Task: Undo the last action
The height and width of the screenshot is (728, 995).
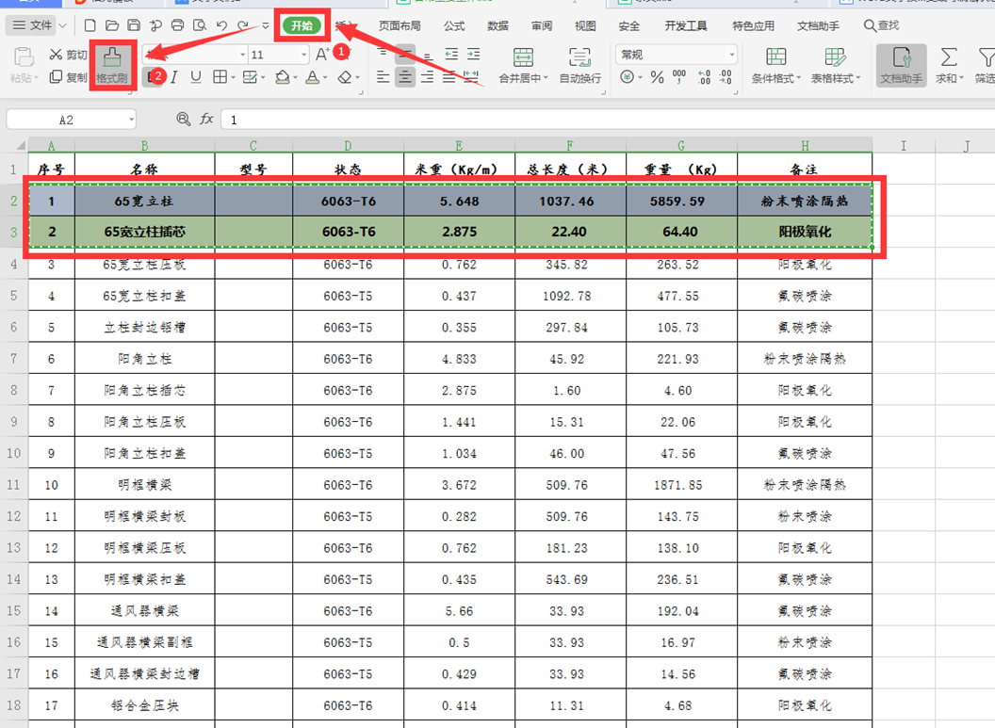Action: (x=221, y=25)
